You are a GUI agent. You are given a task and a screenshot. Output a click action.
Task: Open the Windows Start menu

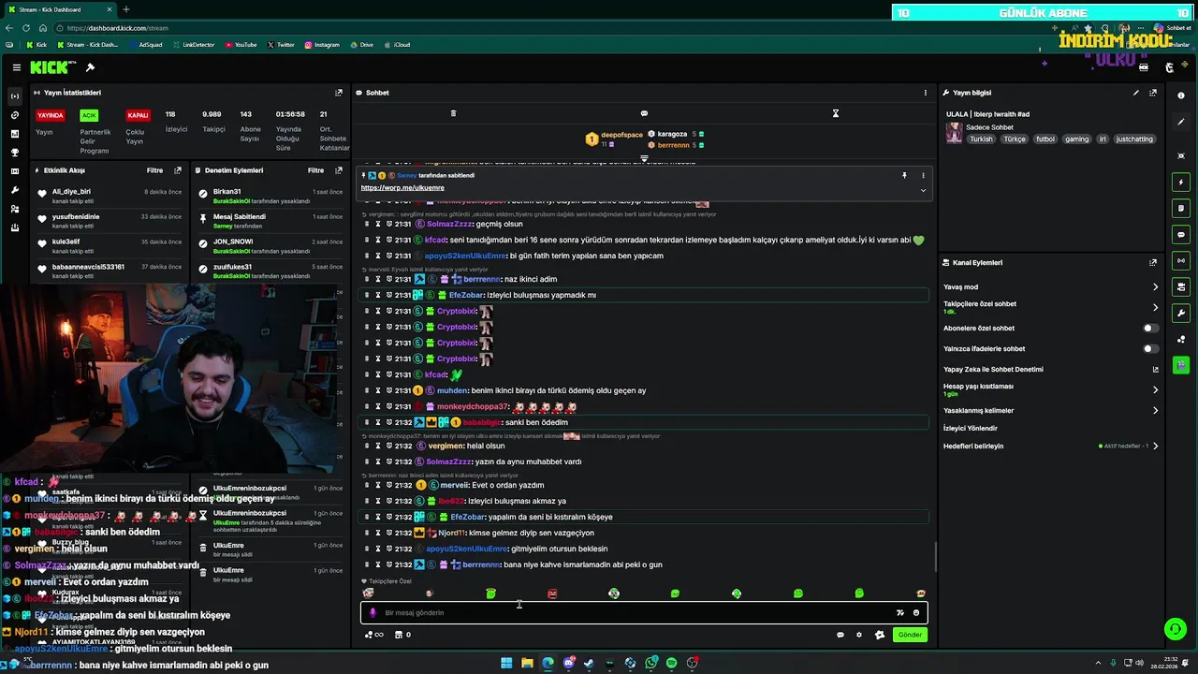506,663
